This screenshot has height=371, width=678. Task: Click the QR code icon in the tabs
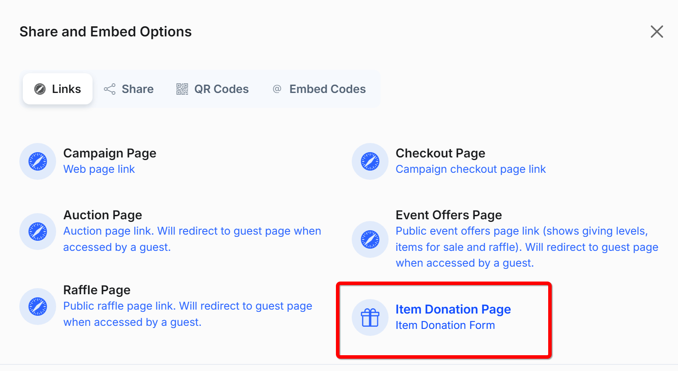[x=182, y=89]
